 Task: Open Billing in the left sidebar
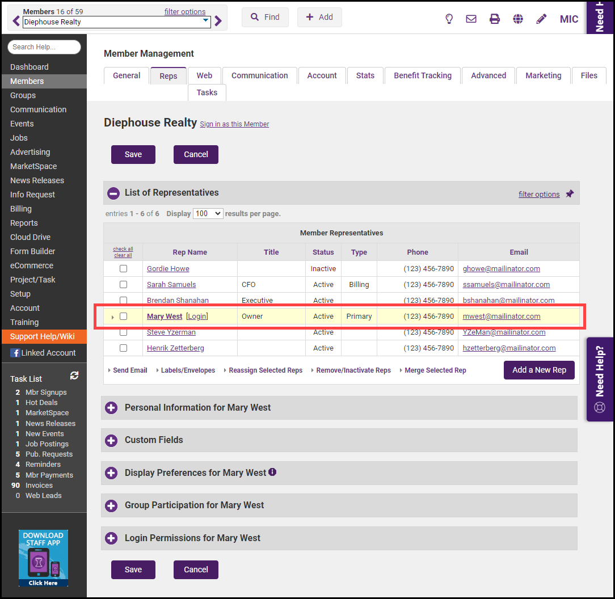21,209
